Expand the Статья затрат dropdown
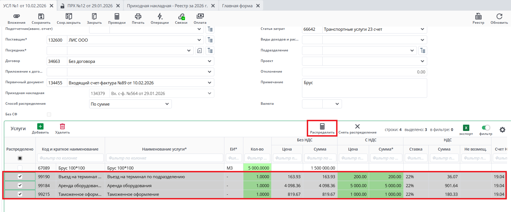The image size is (511, 212). click(x=422, y=29)
